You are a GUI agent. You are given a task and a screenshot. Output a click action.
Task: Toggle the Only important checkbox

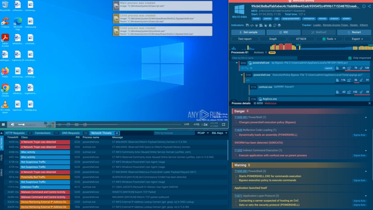[x=350, y=58]
